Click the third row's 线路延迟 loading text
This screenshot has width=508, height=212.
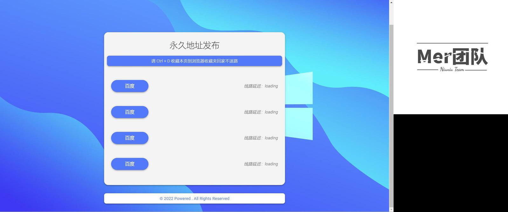(261, 138)
